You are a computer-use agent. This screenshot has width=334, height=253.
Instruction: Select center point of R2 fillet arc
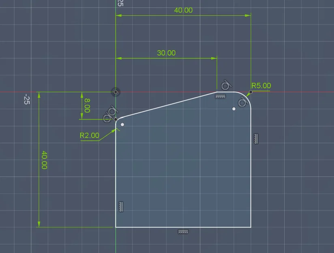(122, 125)
